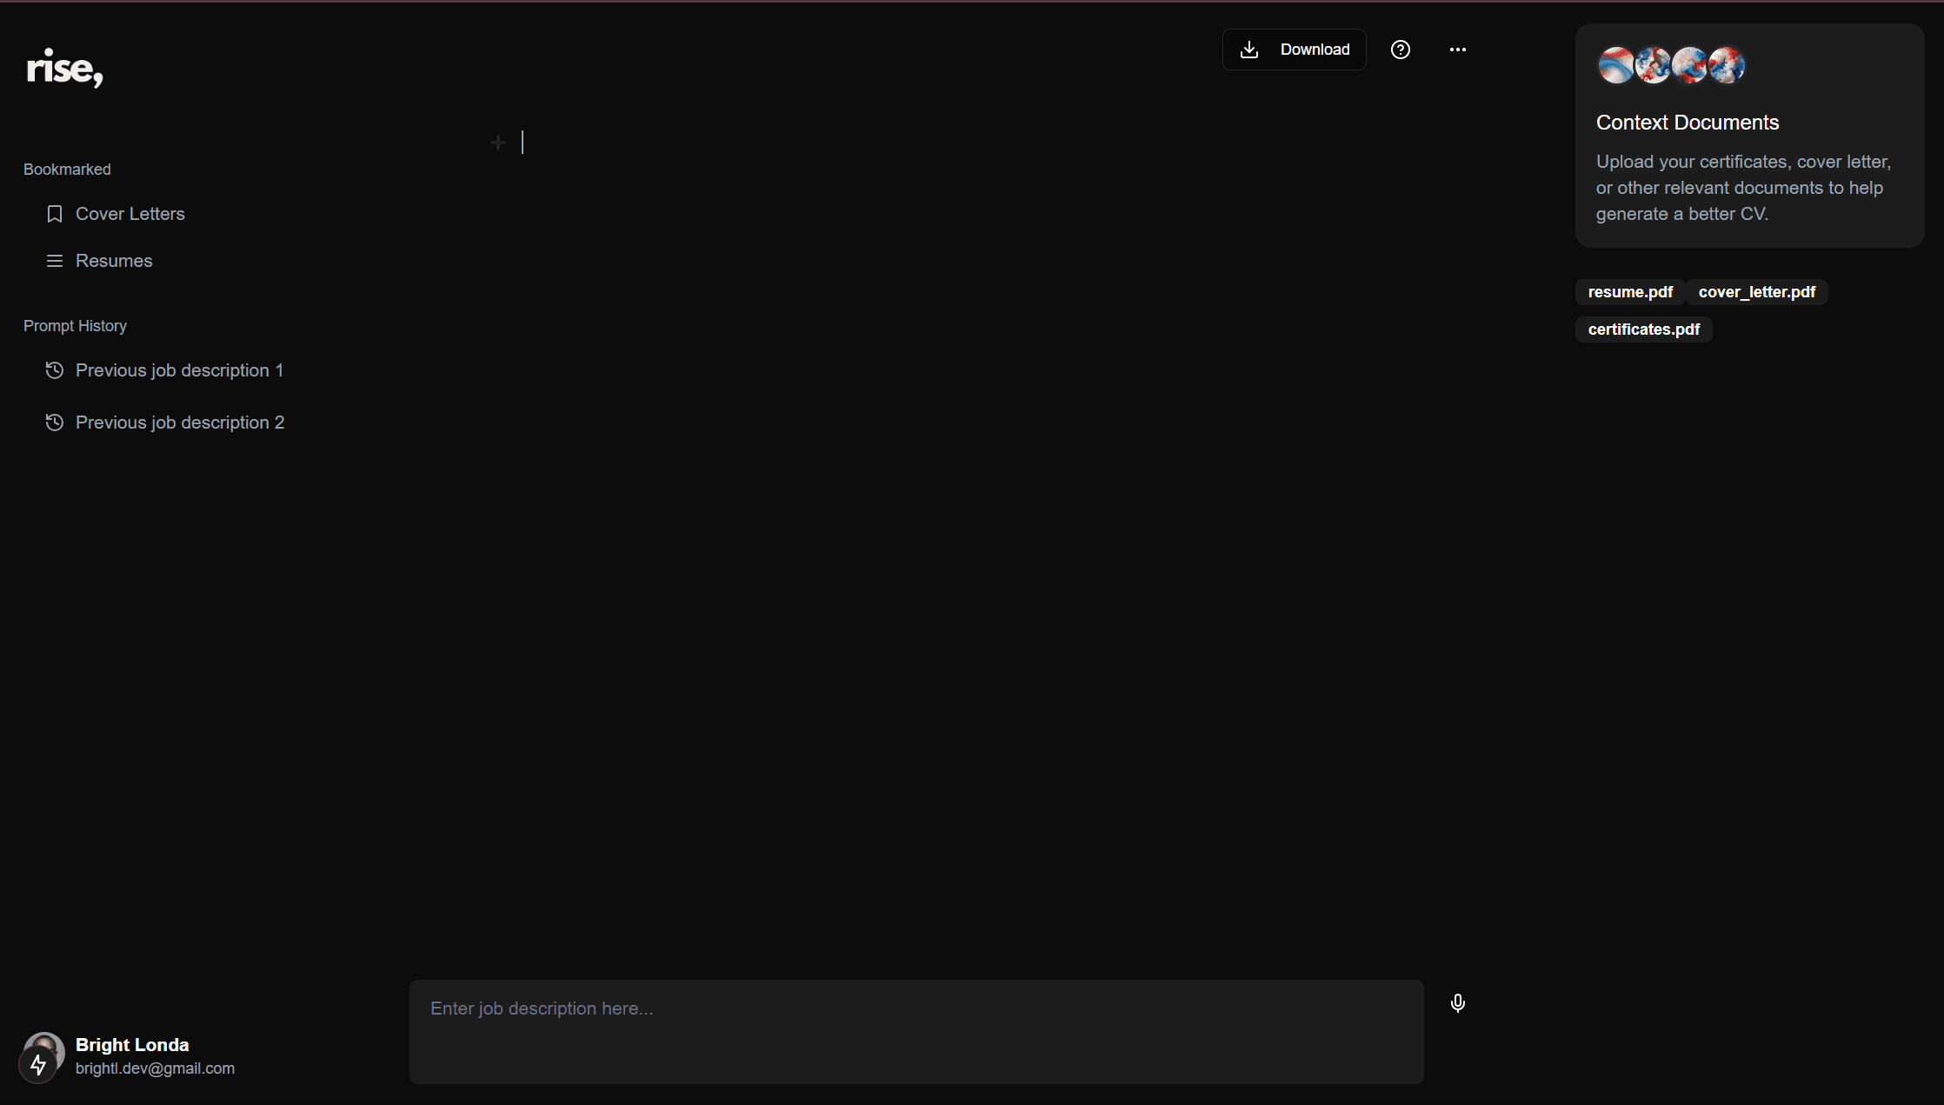Click the lightning bolt badge on avatar
The image size is (1944, 1105).
coord(38,1065)
